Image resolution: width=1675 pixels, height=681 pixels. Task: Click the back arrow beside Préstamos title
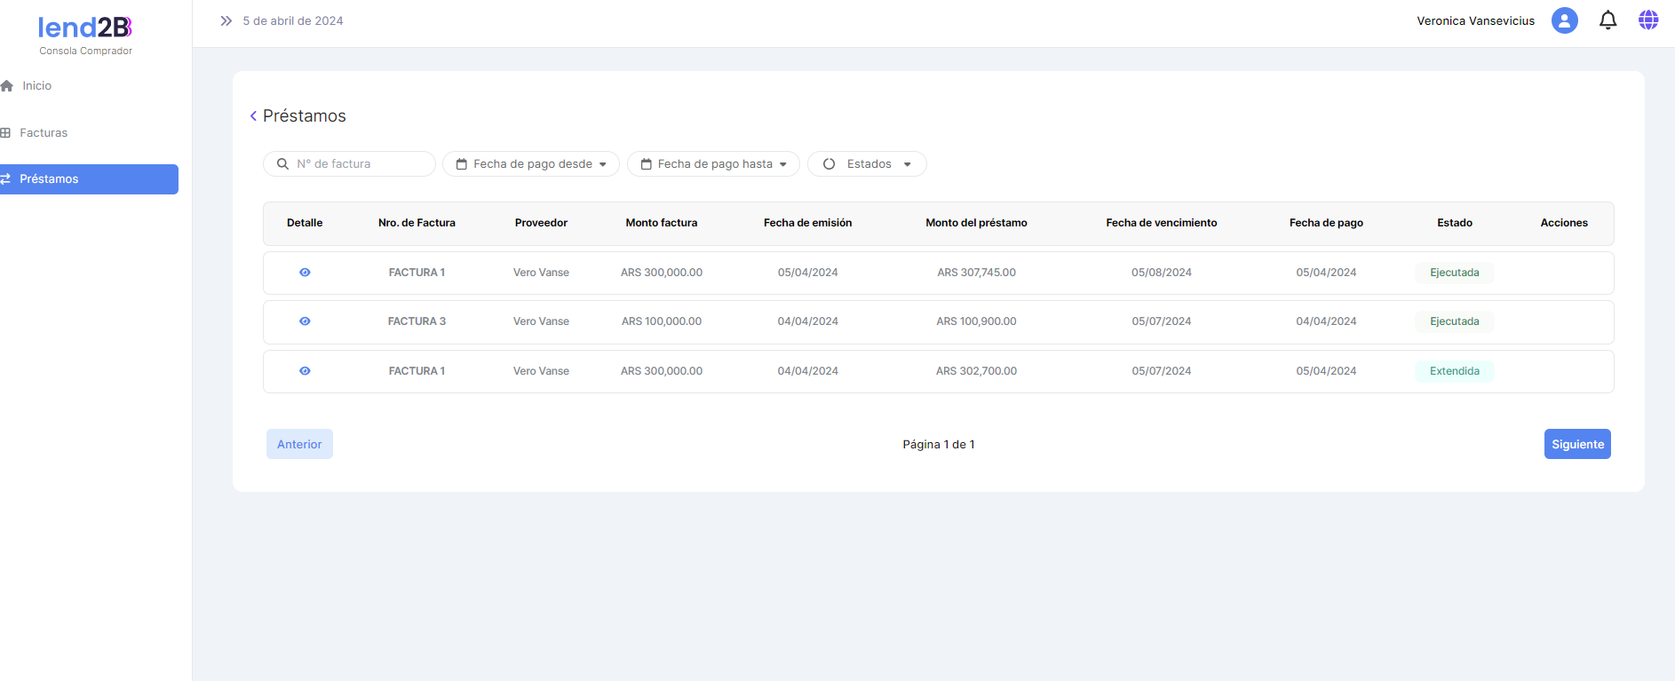(x=253, y=116)
